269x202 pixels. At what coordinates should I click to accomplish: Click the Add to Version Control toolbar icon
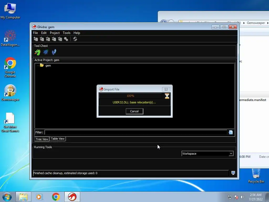(x=36, y=39)
